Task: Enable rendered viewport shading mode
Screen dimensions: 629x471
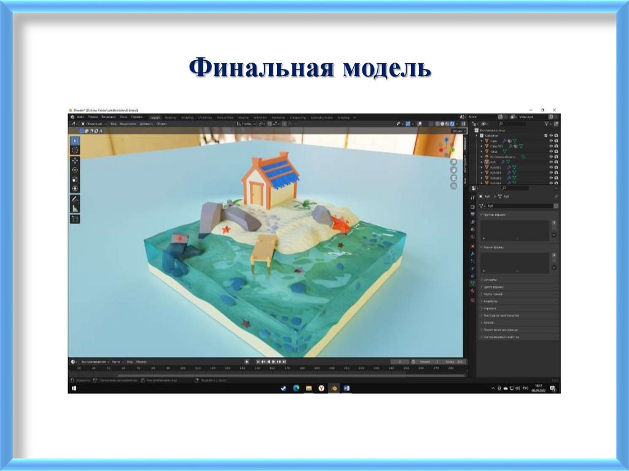Action: click(x=452, y=123)
